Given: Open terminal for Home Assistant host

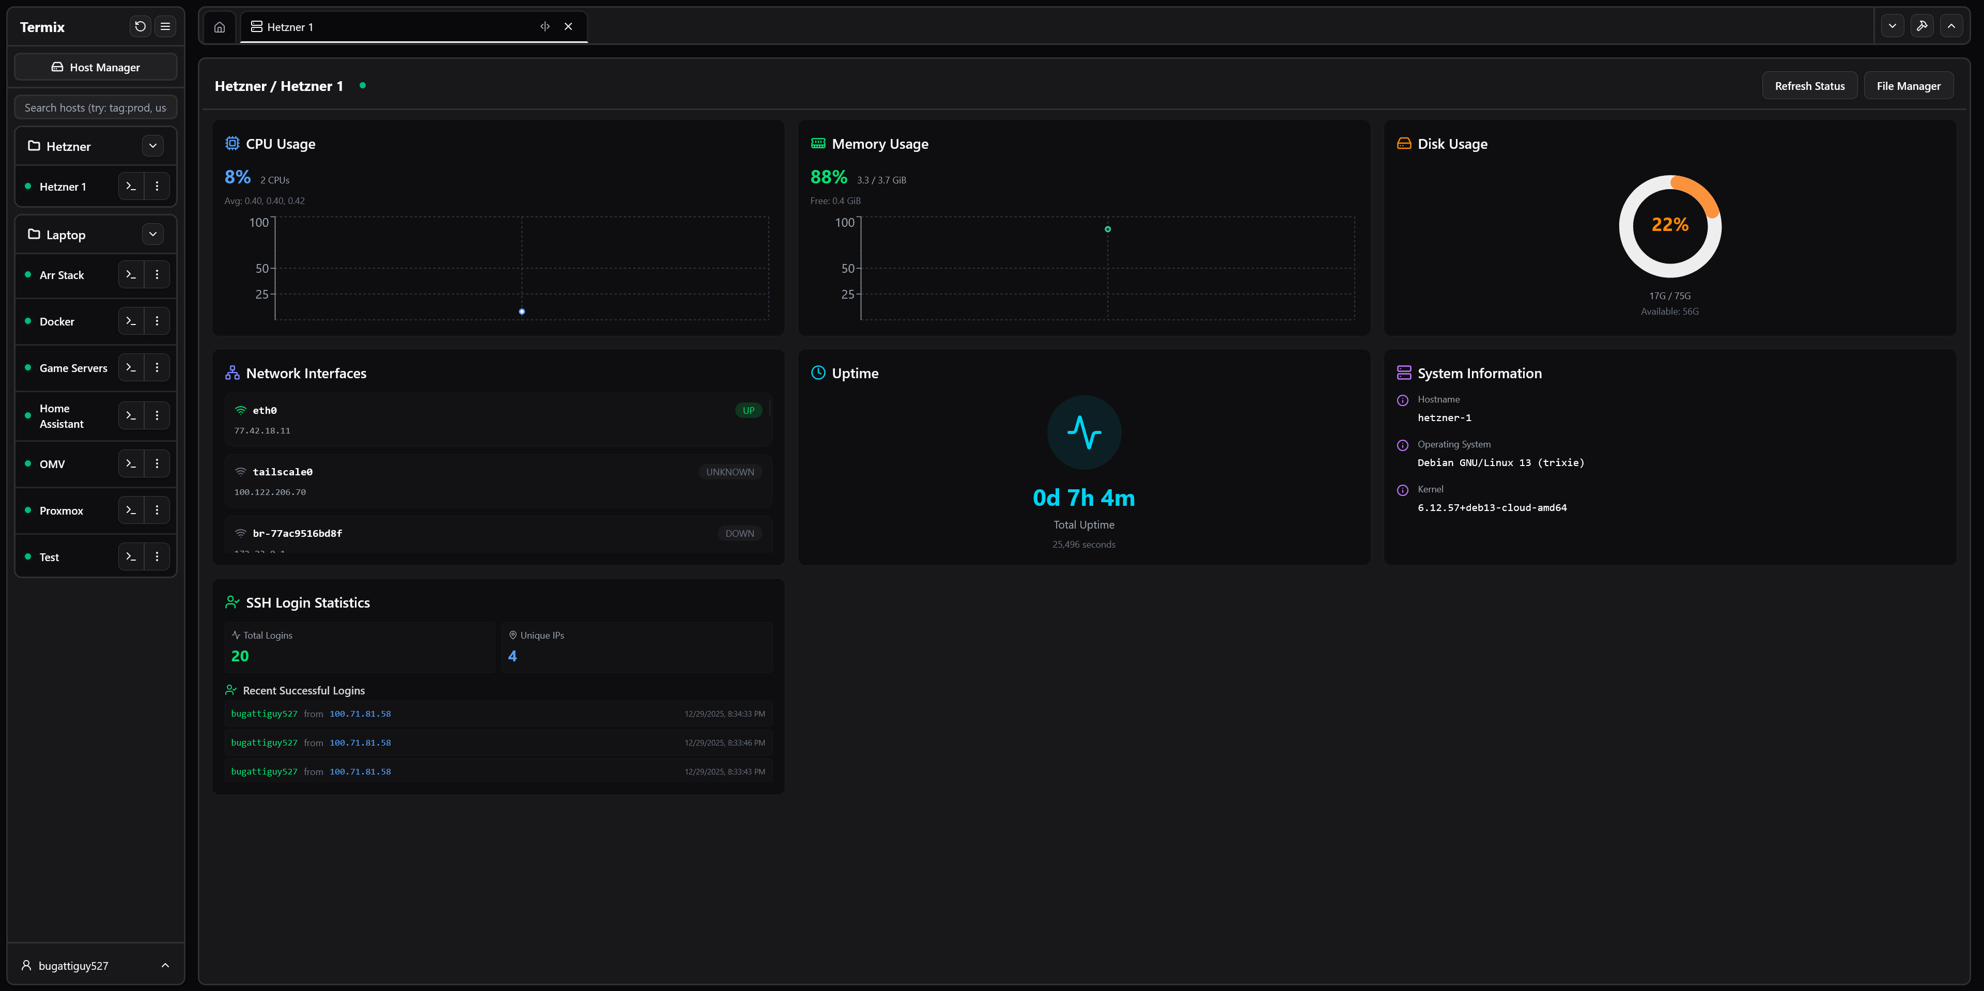Looking at the screenshot, I should pyautogui.click(x=131, y=416).
